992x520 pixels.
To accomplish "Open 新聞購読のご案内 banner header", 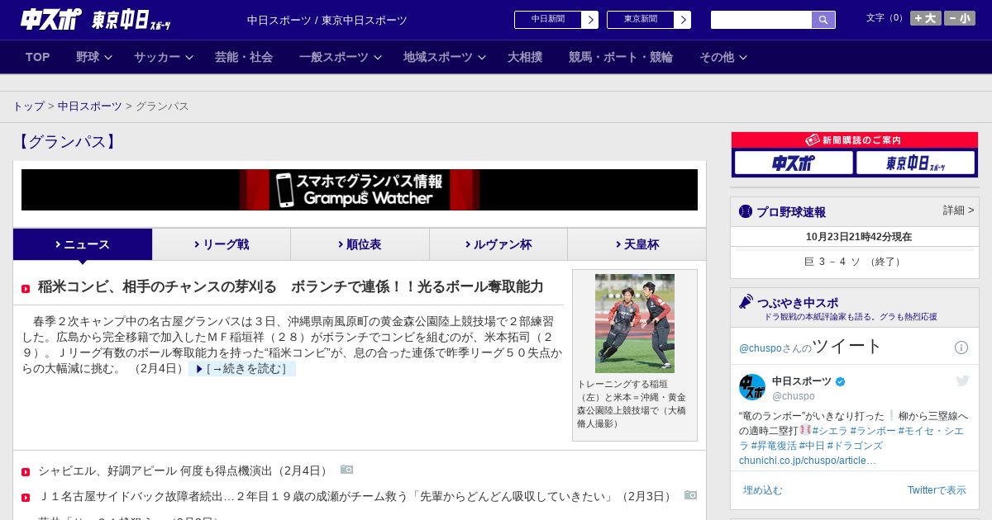I will click(x=855, y=140).
